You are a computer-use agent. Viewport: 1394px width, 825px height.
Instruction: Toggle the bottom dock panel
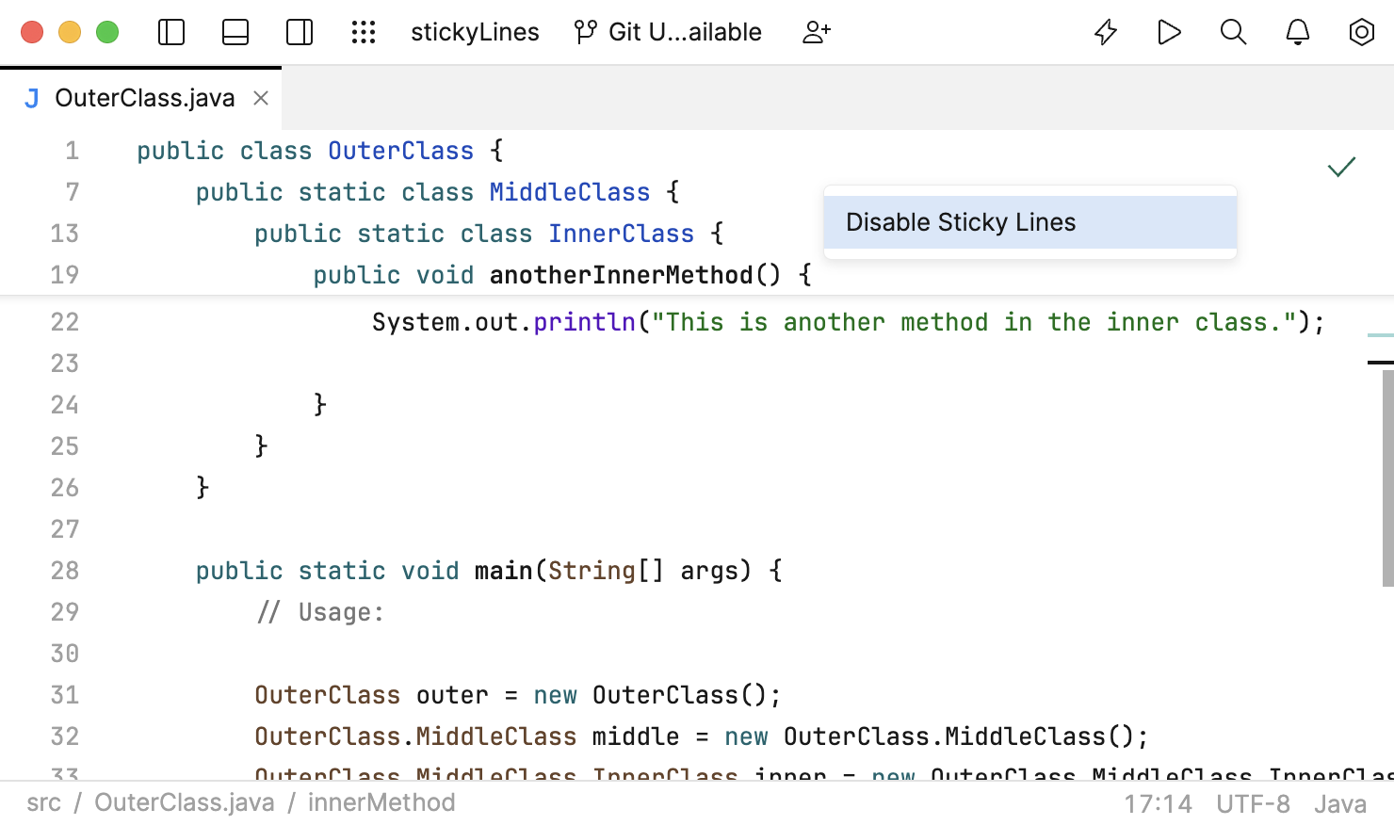(x=235, y=31)
